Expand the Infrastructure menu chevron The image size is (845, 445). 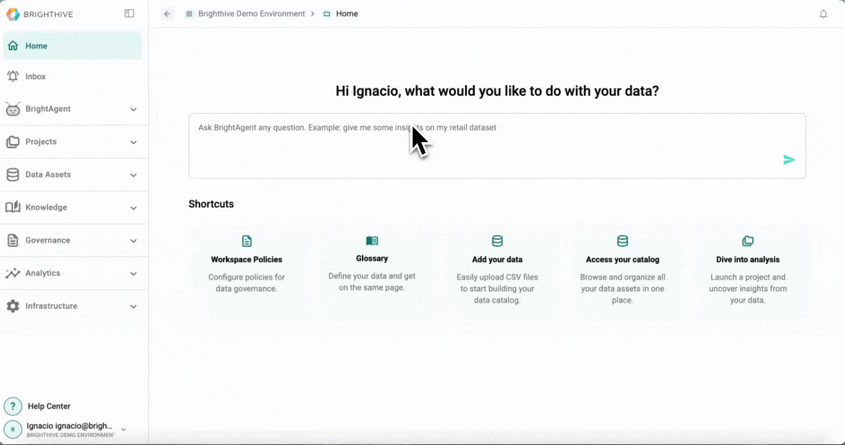(x=133, y=306)
